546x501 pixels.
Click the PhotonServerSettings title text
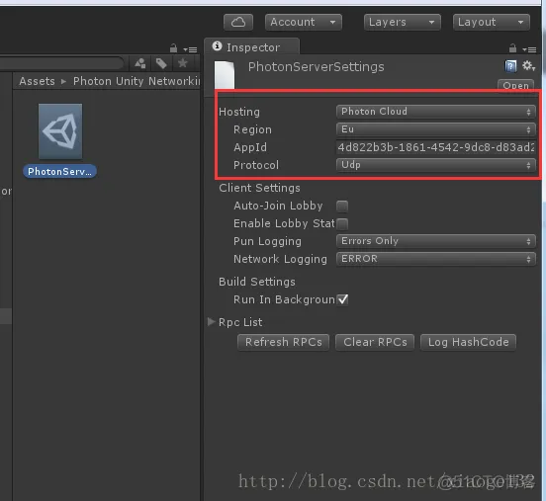(316, 67)
